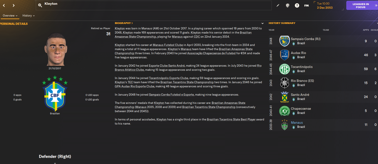378x164 pixels.
Task: Open the globe world icon
Action: tap(287, 5)
